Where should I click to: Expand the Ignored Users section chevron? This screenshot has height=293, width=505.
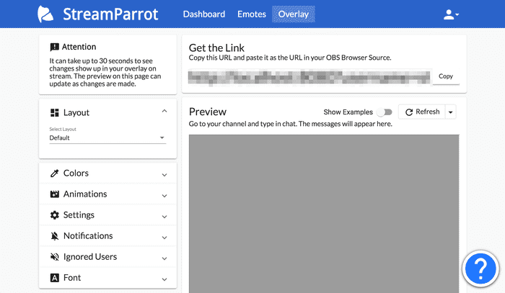coord(164,258)
